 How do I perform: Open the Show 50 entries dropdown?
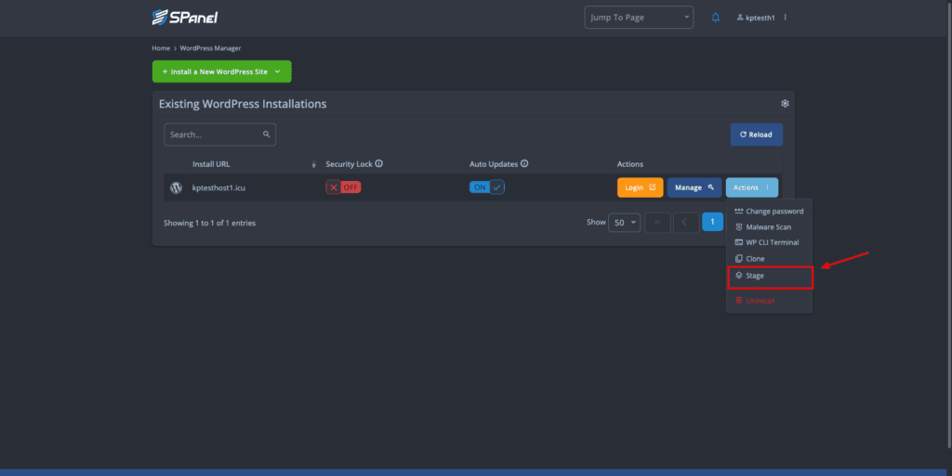click(624, 223)
